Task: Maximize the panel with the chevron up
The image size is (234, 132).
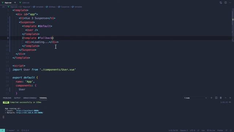Action: [x=226, y=98]
